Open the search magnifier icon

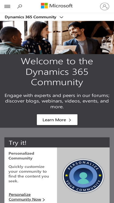(19, 6)
